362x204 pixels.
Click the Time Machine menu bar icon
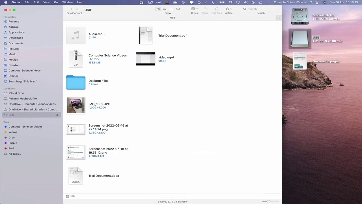click(183, 2)
